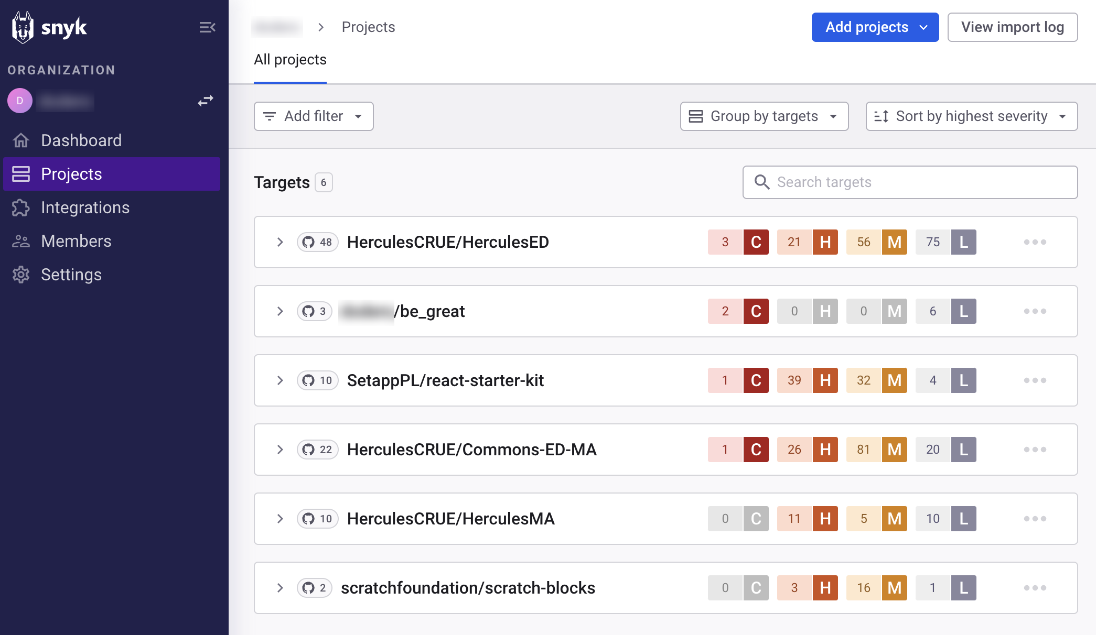Go to Integrations
The image size is (1096, 635).
(x=112, y=207)
